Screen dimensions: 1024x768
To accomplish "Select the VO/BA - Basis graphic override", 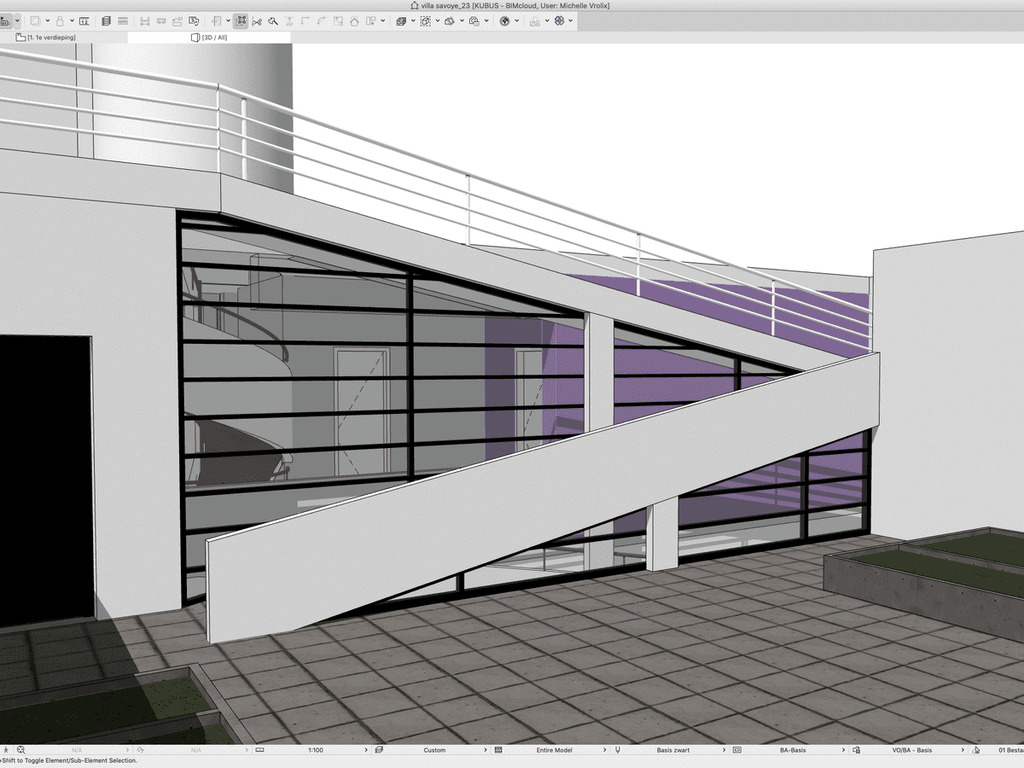I will (912, 750).
